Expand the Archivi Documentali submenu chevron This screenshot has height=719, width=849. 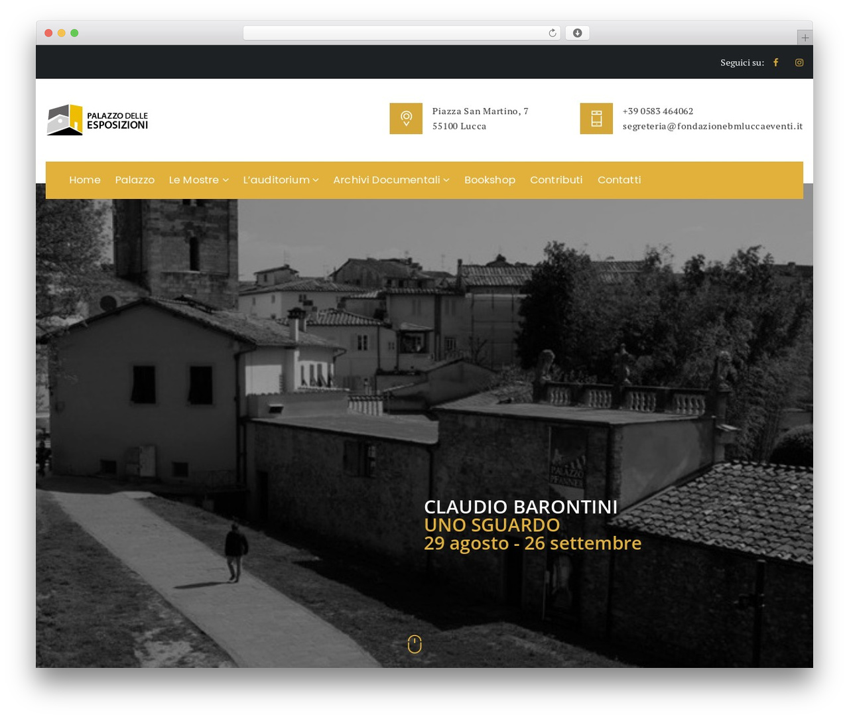pos(446,180)
